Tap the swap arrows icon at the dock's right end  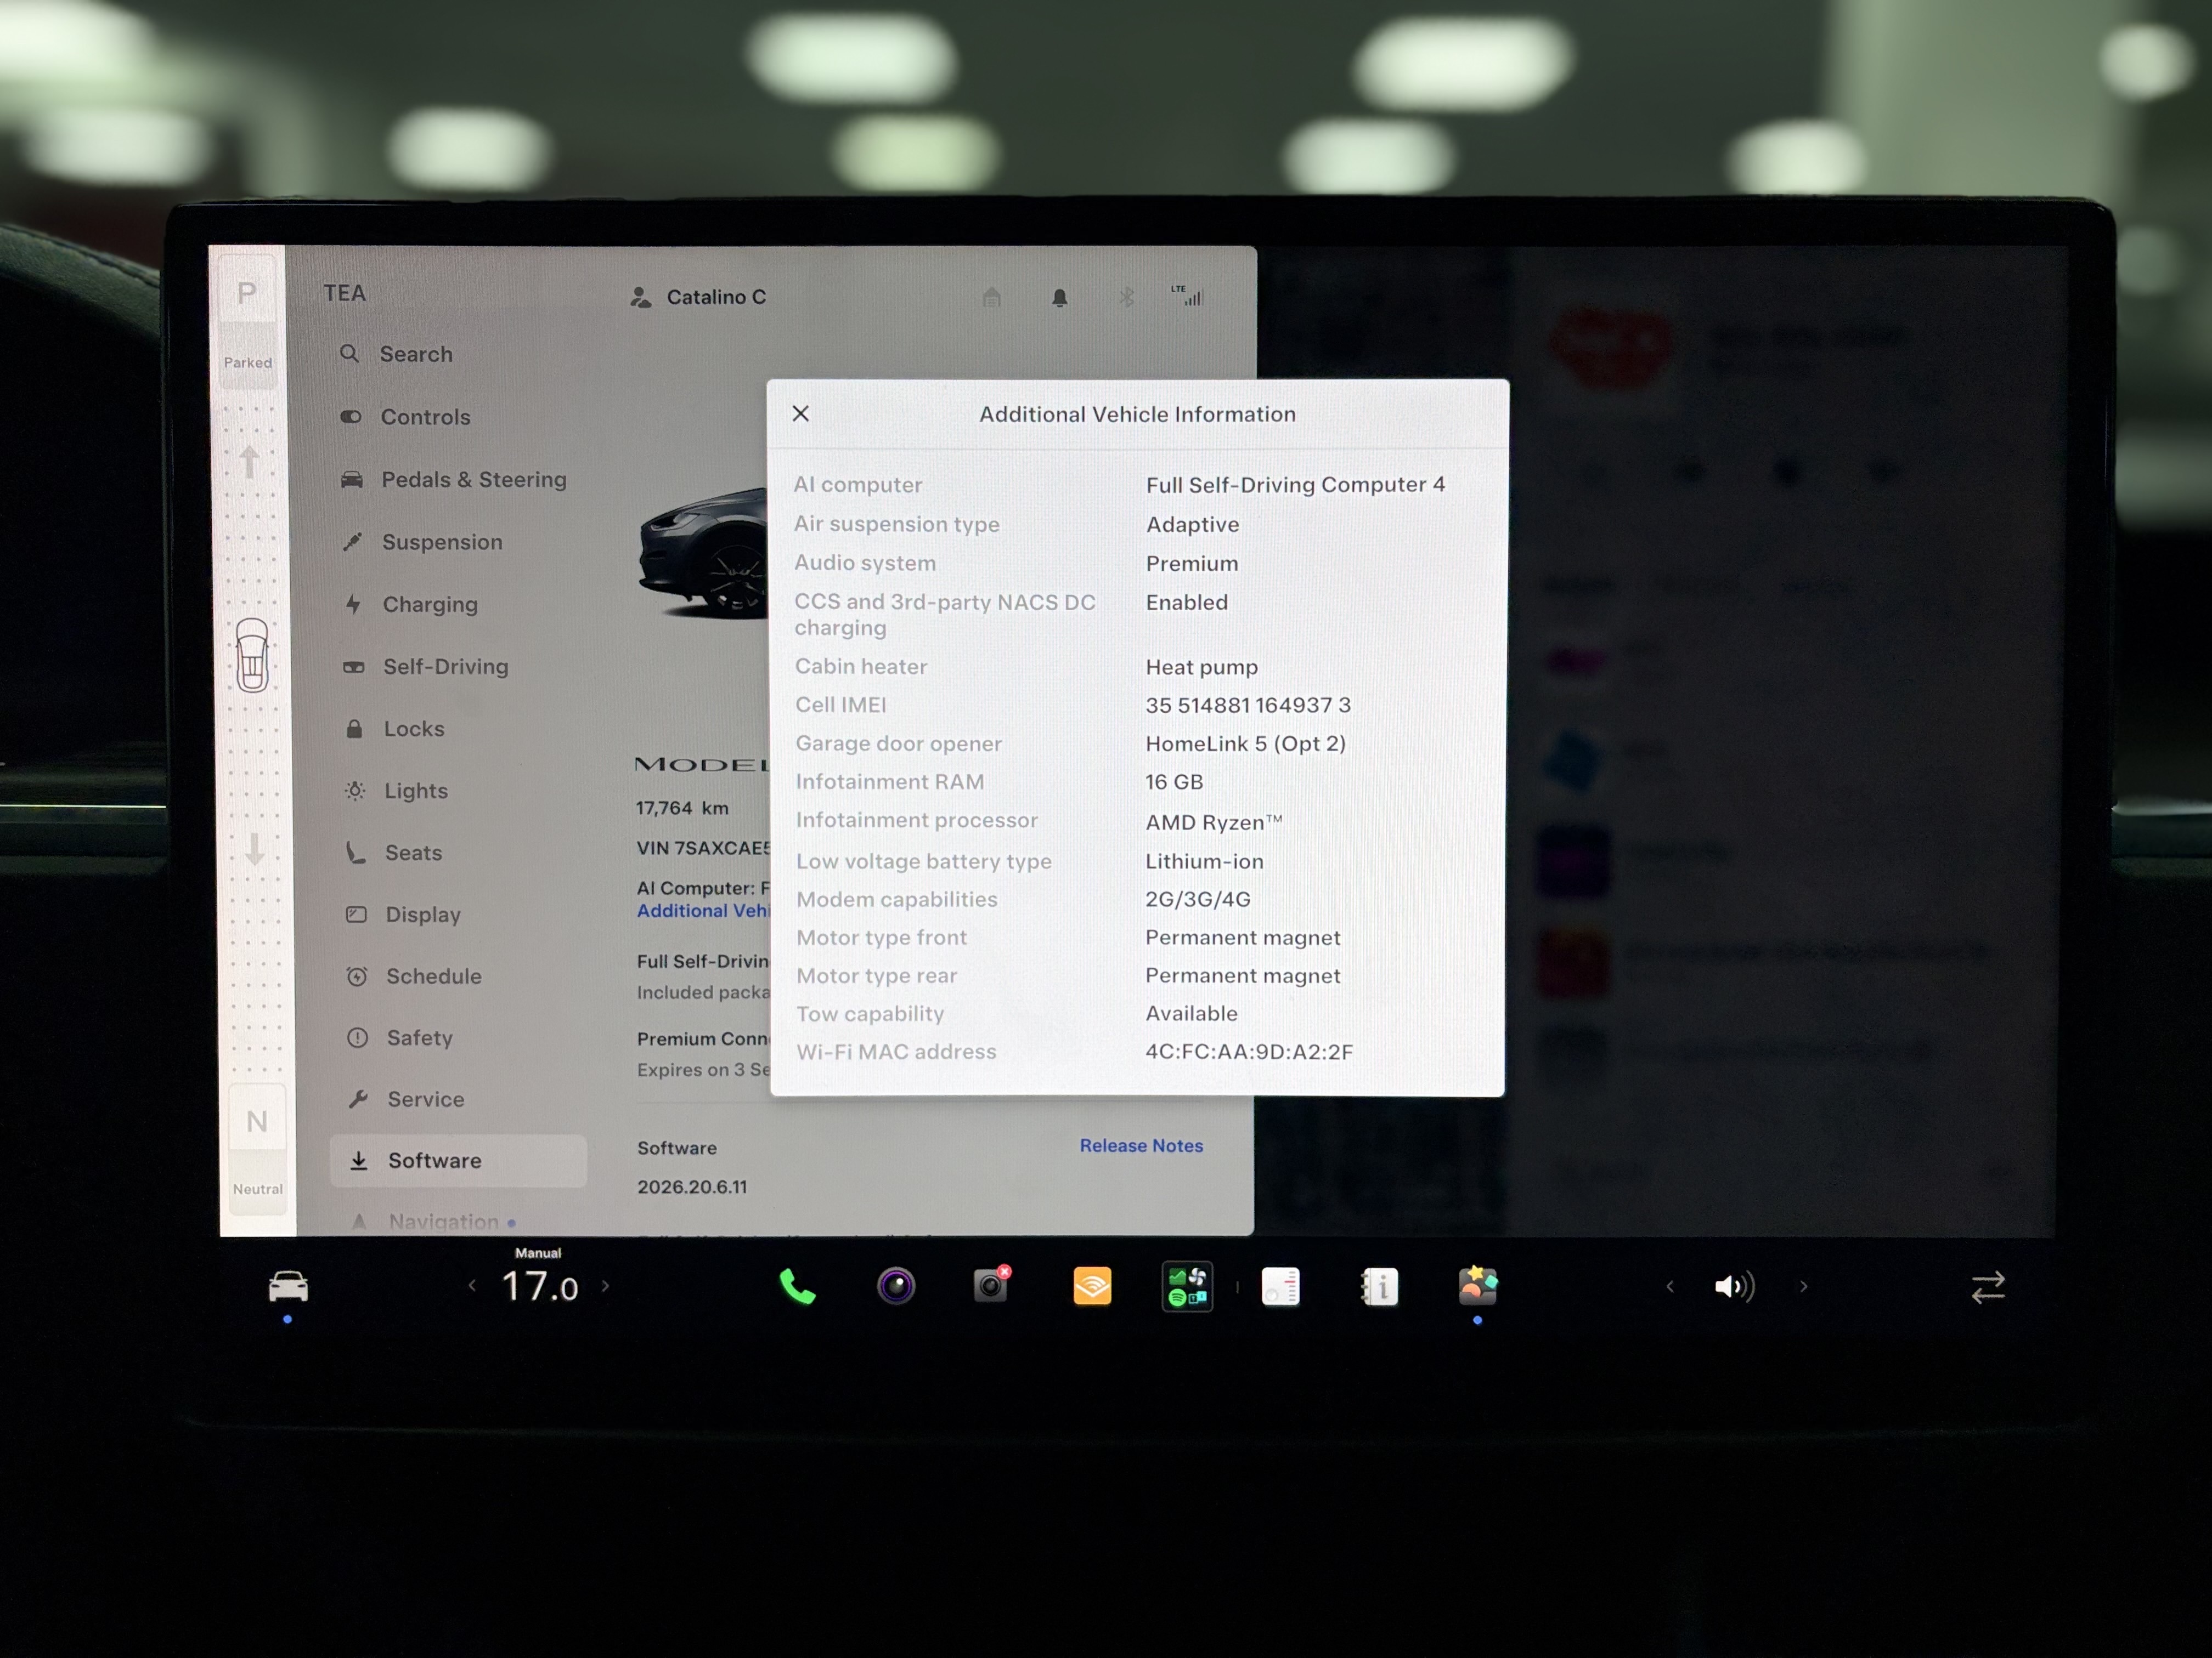(x=1988, y=1286)
